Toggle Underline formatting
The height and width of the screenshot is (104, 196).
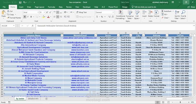(x=31, y=17)
